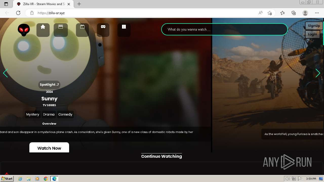Click the Spotlight .7 badge
The height and width of the screenshot is (182, 324).
click(x=49, y=85)
